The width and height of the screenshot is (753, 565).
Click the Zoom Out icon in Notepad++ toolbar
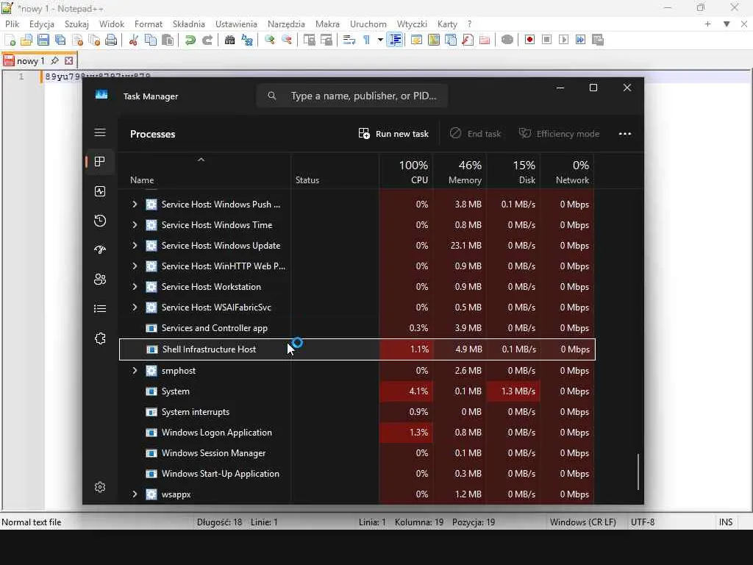(287, 40)
